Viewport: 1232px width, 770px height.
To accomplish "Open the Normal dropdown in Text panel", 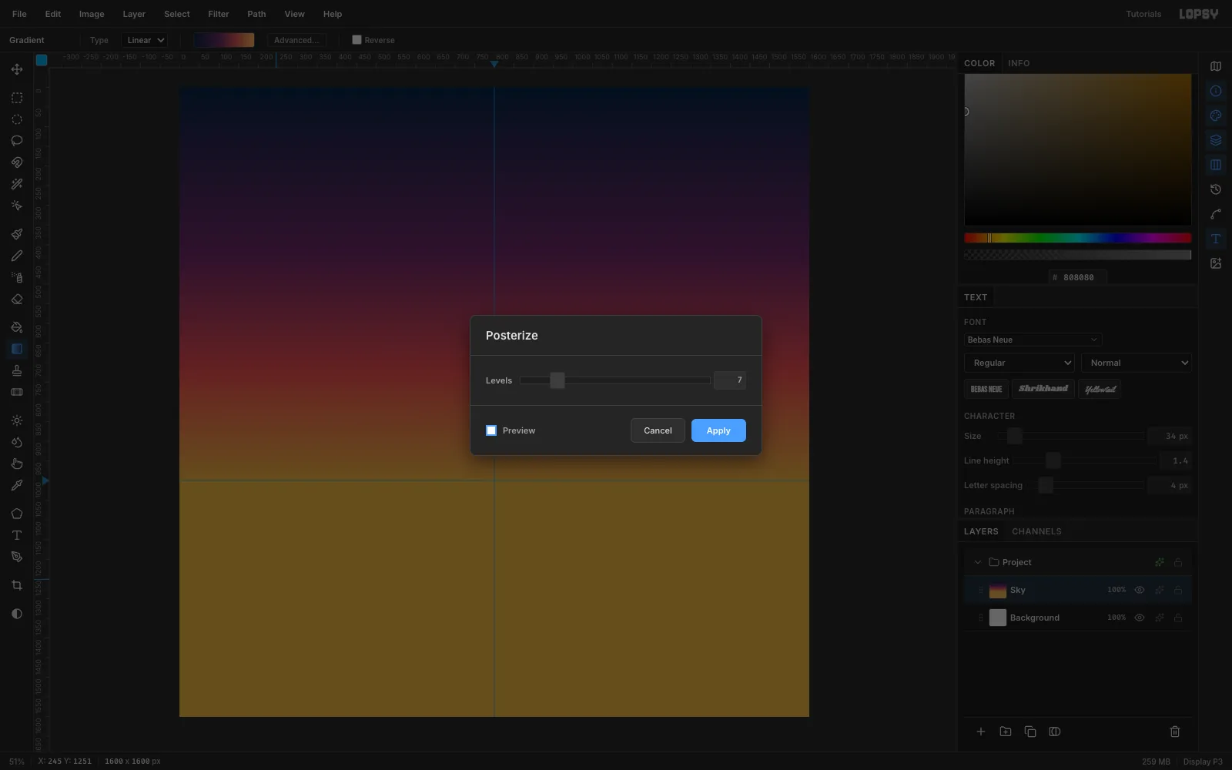I will (x=1137, y=363).
